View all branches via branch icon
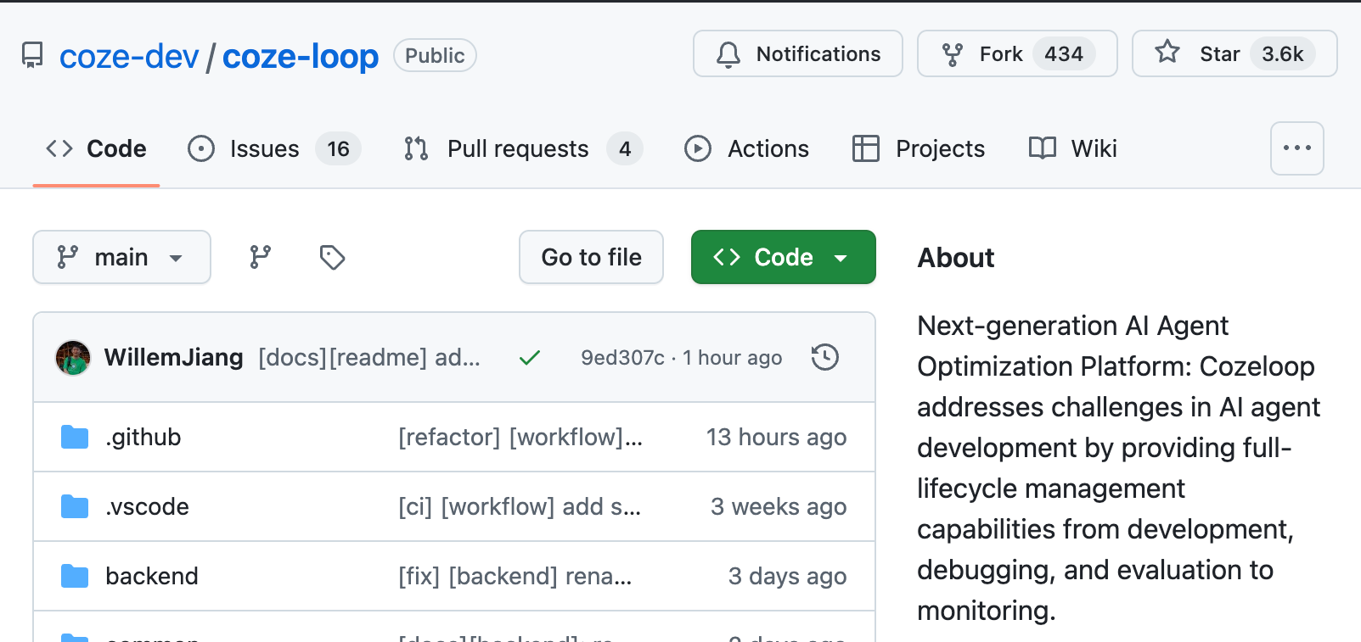1361x642 pixels. click(x=261, y=257)
